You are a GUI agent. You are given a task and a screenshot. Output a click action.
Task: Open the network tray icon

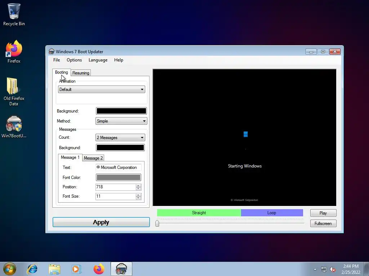coord(324,269)
